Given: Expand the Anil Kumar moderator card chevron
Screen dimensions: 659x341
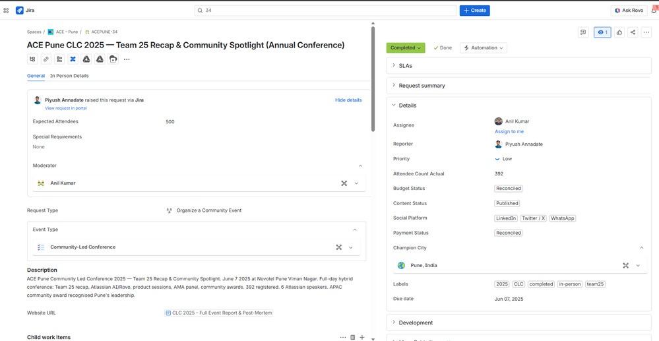Looking at the screenshot, I should point(356,183).
